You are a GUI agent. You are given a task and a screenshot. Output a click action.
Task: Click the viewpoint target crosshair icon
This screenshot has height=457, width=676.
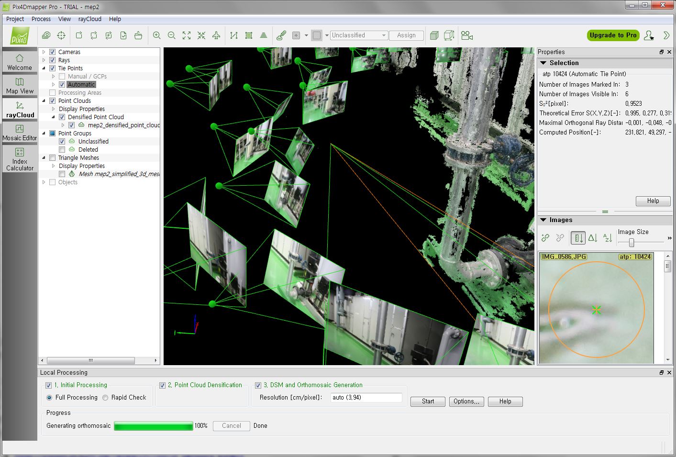[61, 35]
